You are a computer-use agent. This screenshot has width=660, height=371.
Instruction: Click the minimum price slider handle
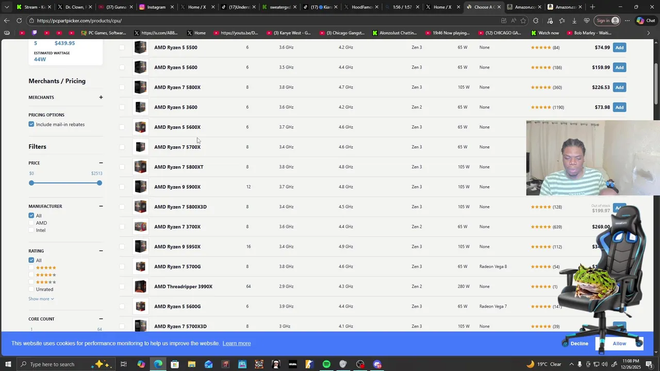[31, 183]
